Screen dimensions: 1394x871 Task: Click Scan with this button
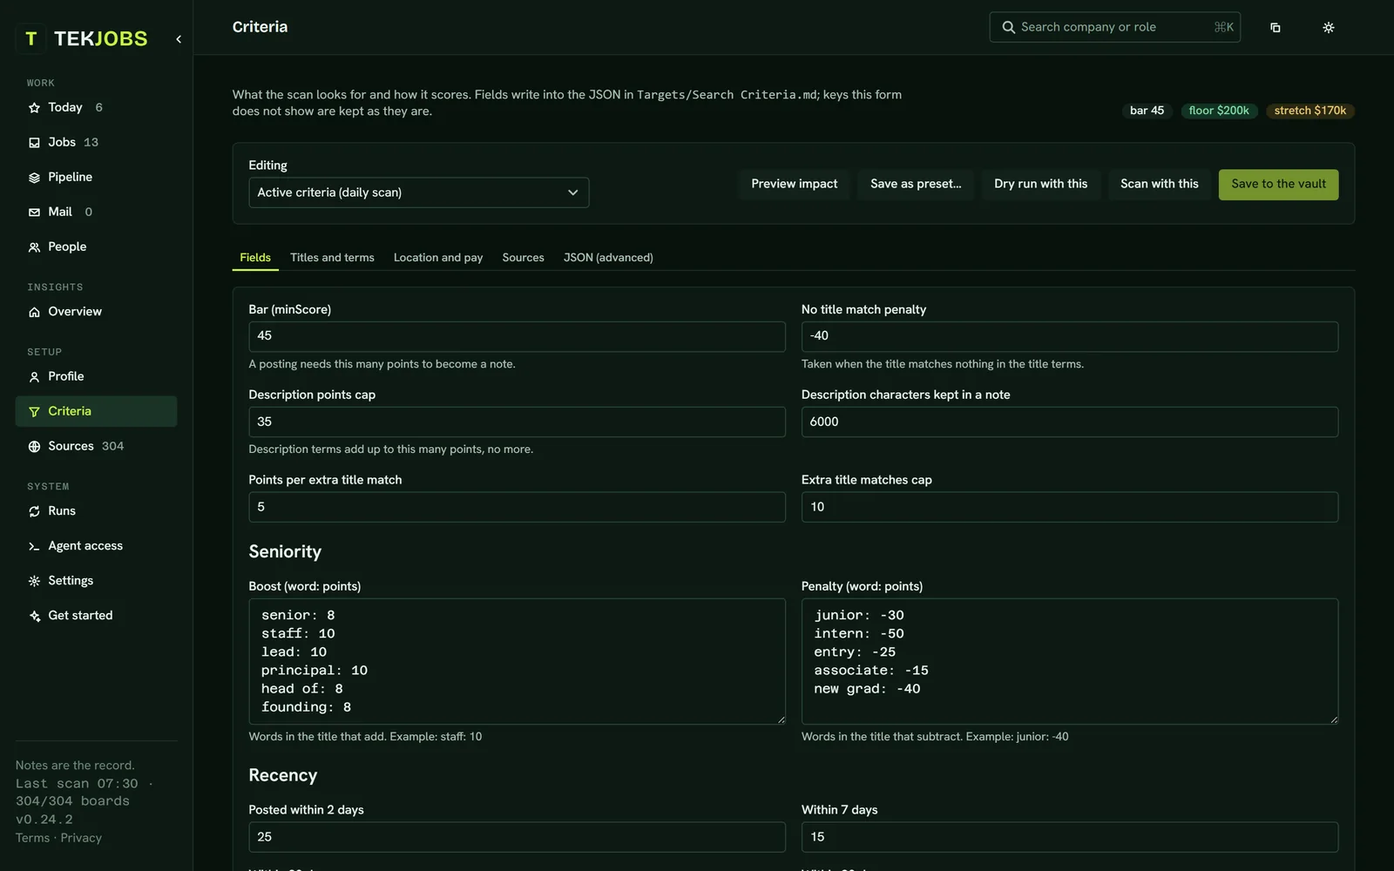click(x=1159, y=184)
